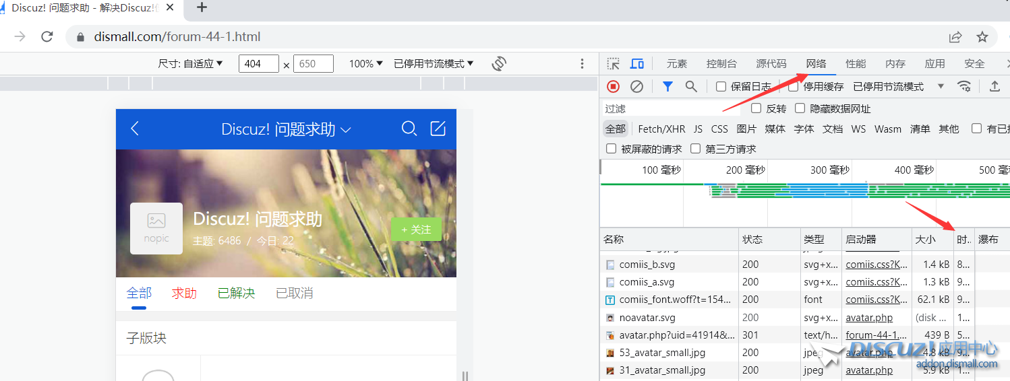Enable the 第三方请求 checkbox

point(696,149)
